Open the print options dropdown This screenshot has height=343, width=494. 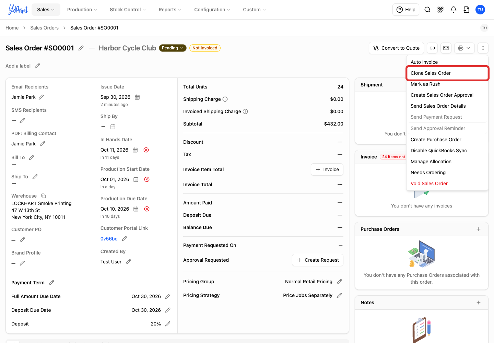tap(464, 48)
